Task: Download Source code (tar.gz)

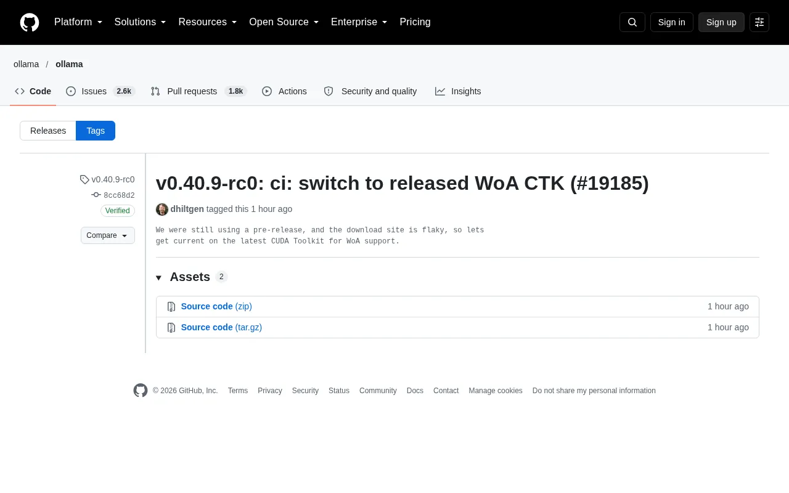Action: (221, 327)
